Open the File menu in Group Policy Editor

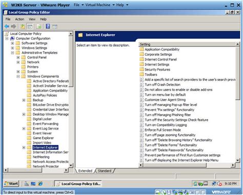pos(8,19)
